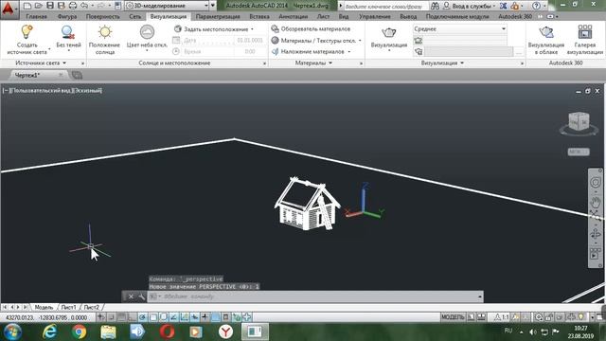Click the Sun position icon
The height and width of the screenshot is (341, 606).
(x=105, y=32)
